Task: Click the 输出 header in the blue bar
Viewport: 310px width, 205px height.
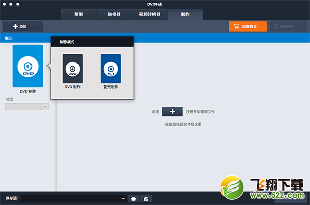Action: [x=8, y=38]
